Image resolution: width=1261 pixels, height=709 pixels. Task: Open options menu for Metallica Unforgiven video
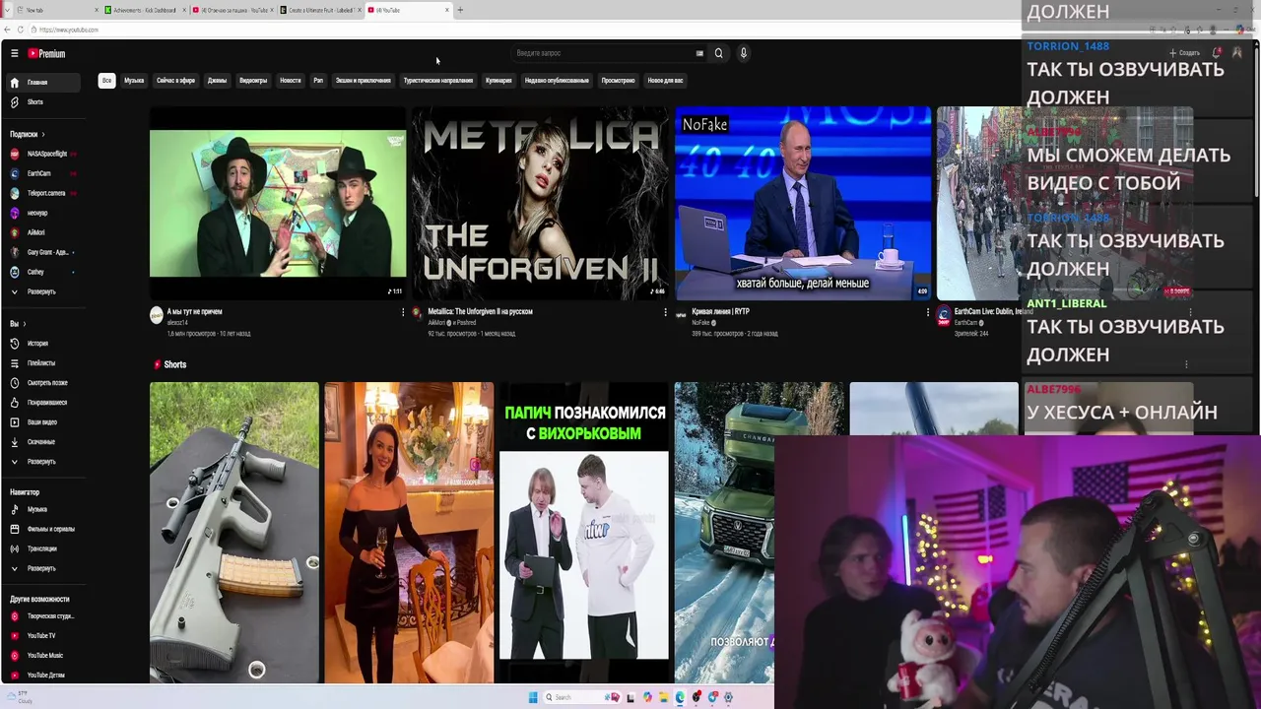coord(665,312)
